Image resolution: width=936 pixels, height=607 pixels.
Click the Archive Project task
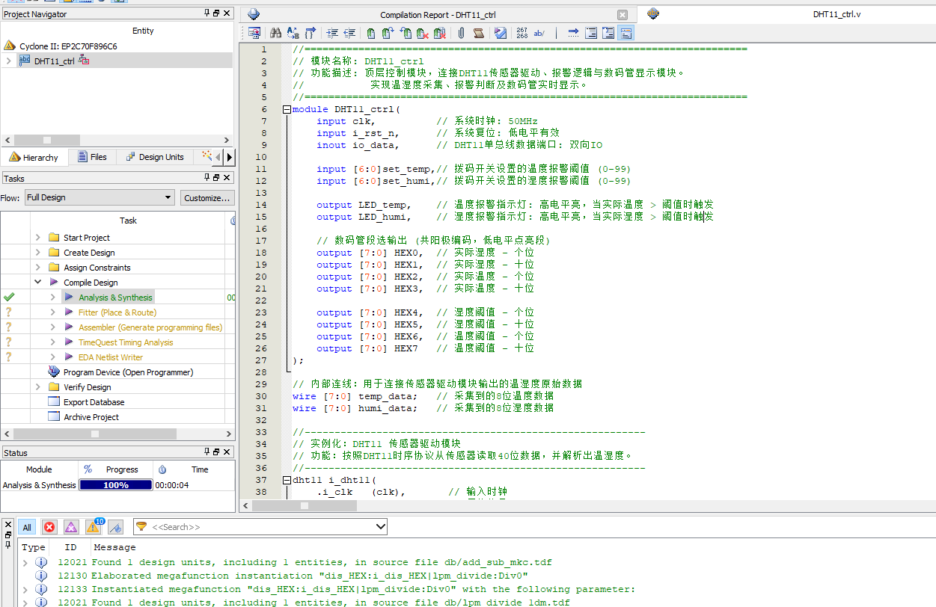pos(91,416)
